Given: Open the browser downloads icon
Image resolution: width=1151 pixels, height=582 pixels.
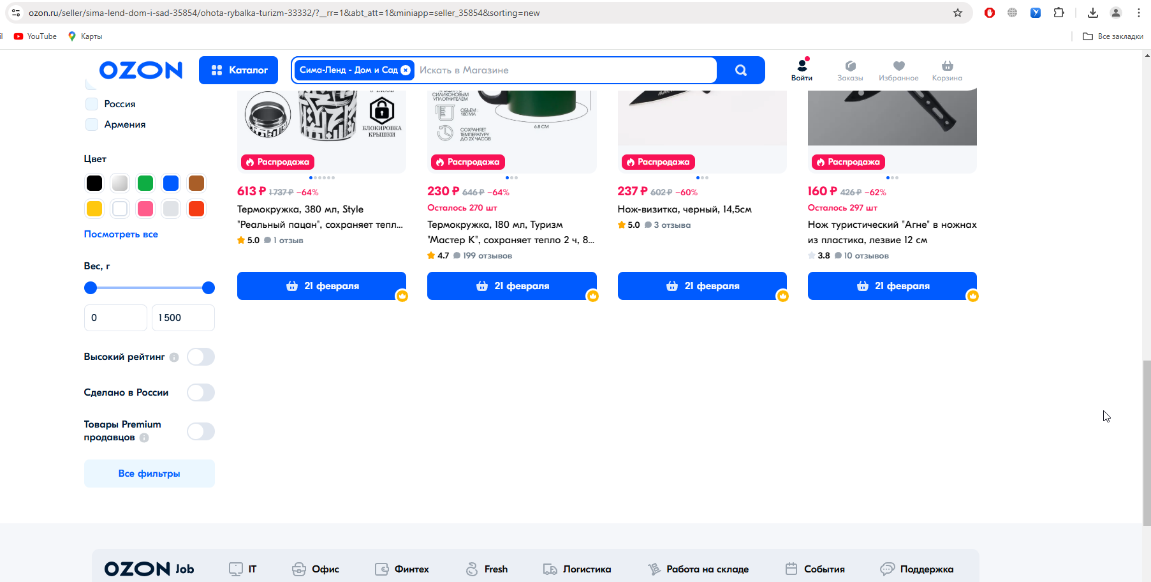Looking at the screenshot, I should (x=1092, y=13).
